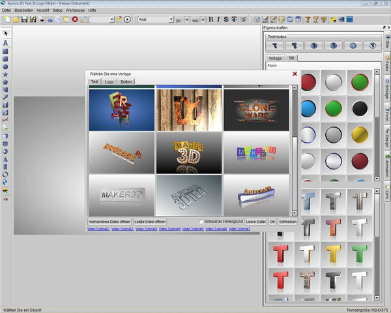The width and height of the screenshot is (391, 313).
Task: Open the font size 20 stepper
Action: click(186, 20)
